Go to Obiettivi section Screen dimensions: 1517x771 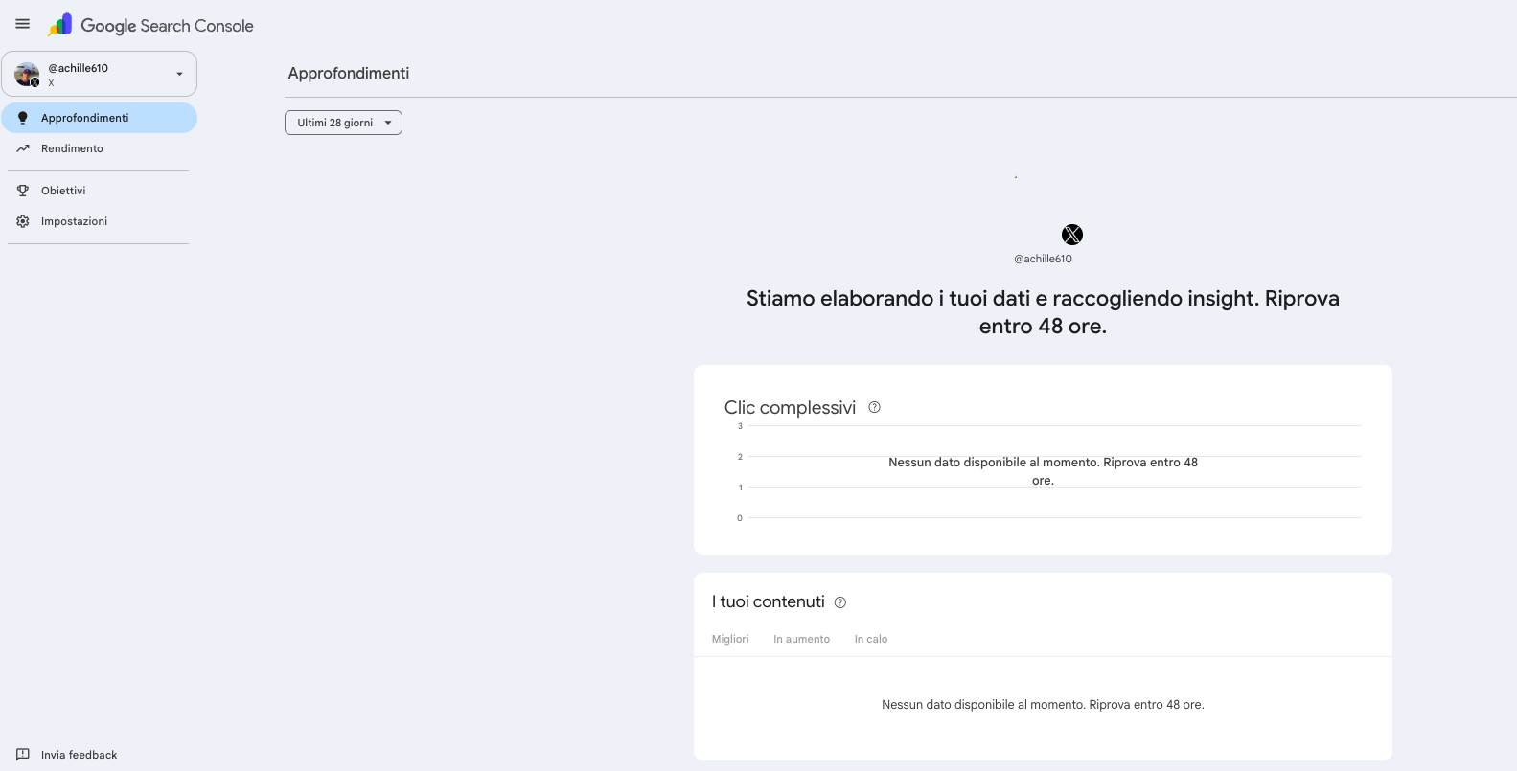point(100,191)
